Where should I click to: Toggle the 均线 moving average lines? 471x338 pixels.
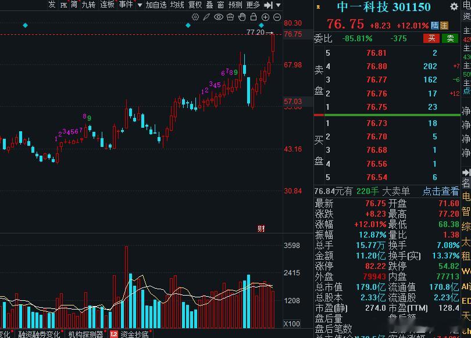point(177,5)
